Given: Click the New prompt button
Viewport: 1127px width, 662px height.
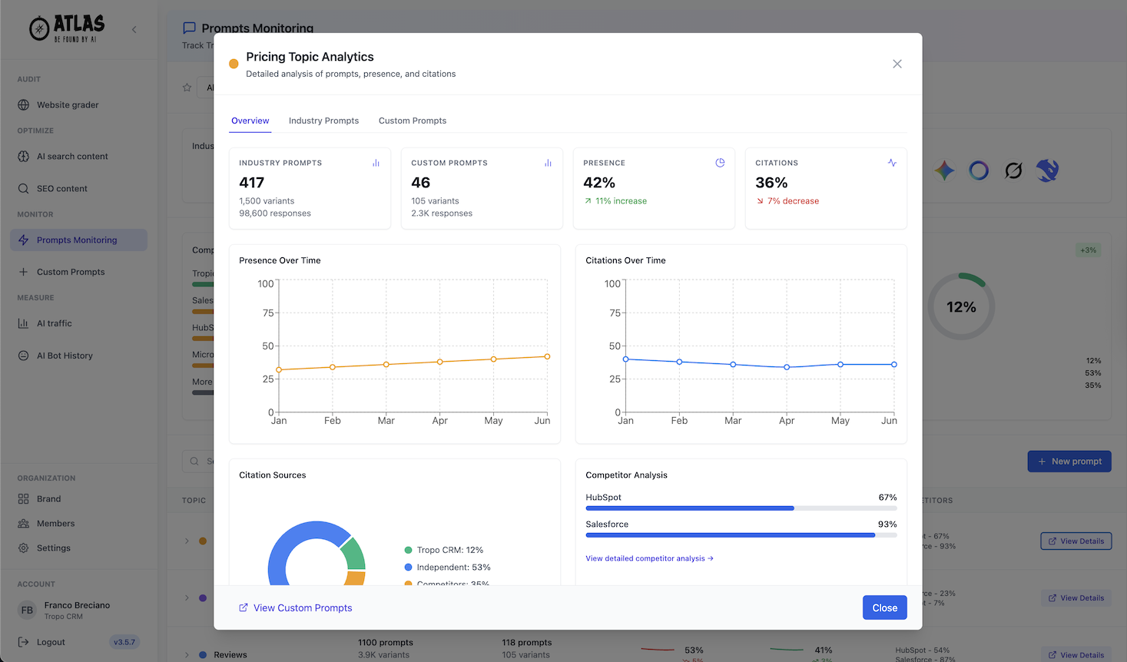Looking at the screenshot, I should [1069, 462].
